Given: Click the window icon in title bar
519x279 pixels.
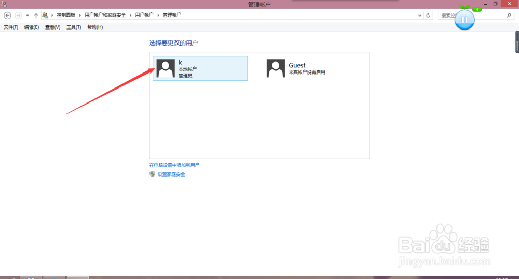Looking at the screenshot, I should click(x=3, y=4).
